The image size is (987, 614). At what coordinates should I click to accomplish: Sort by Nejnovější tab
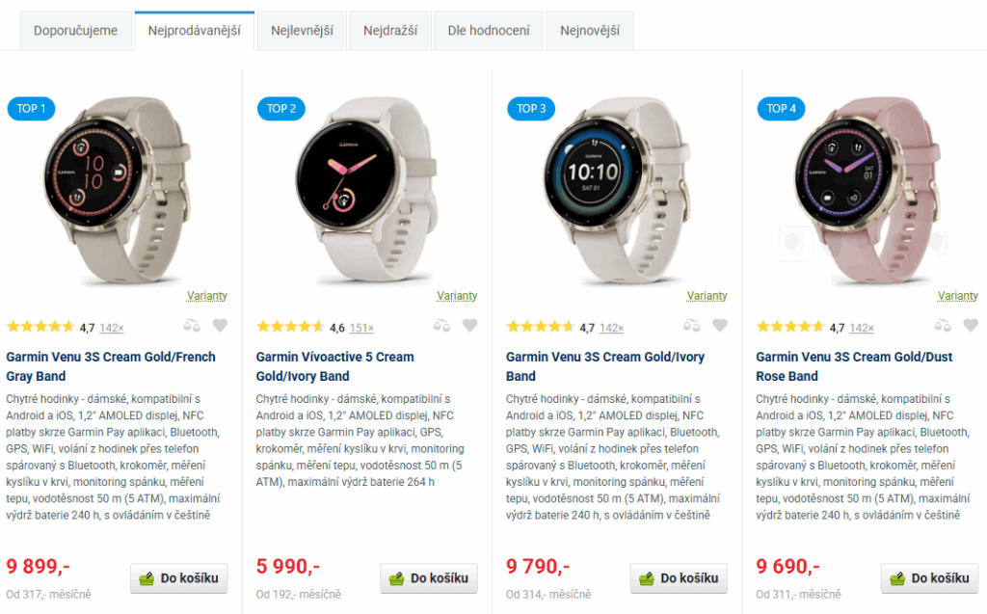point(590,31)
